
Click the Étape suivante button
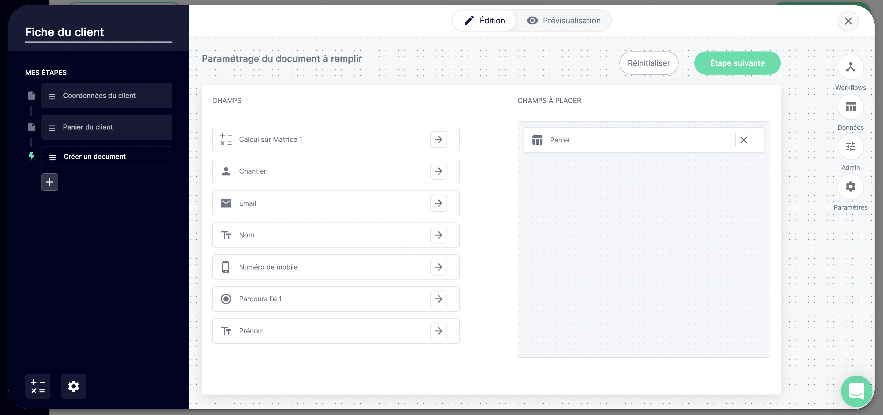(737, 63)
